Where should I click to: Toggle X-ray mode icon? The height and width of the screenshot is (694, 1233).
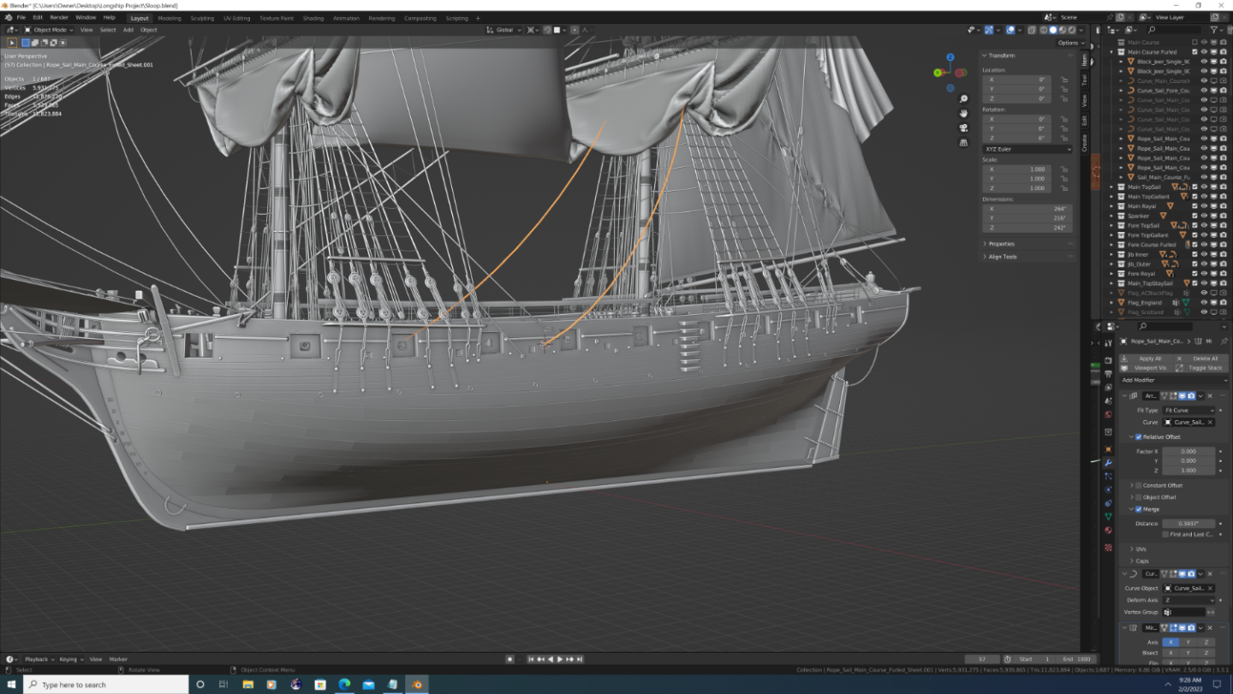pyautogui.click(x=1031, y=30)
